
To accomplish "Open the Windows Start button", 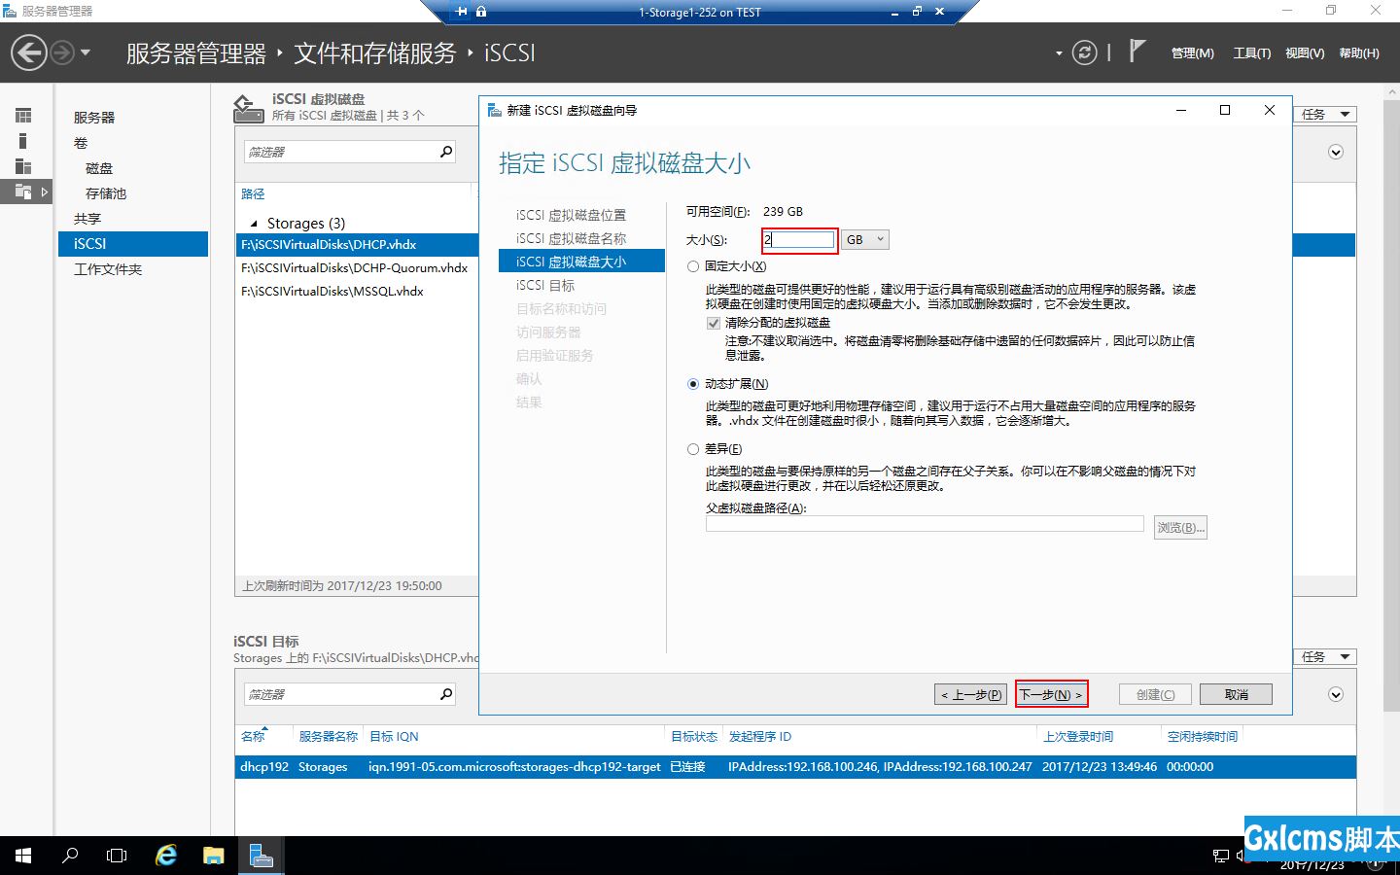I will [x=23, y=856].
